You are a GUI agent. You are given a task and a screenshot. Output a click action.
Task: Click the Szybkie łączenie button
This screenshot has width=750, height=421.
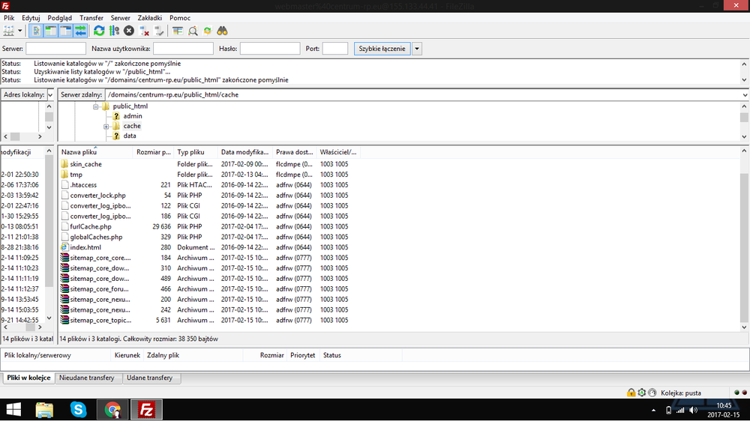point(382,49)
